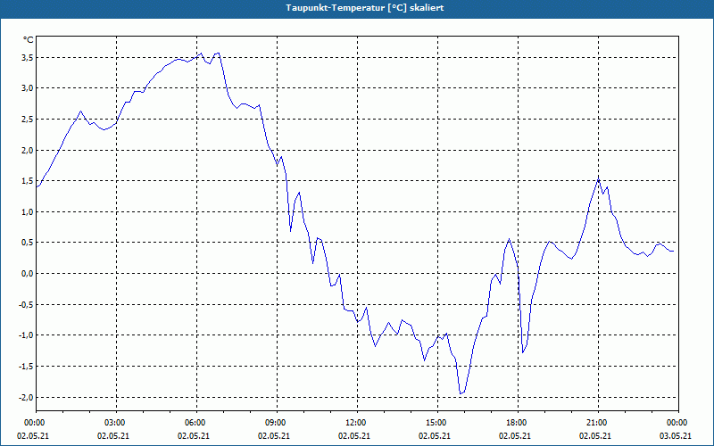Pick the "1,5" y-axis value
Screen dimensions: 714x446
point(28,181)
